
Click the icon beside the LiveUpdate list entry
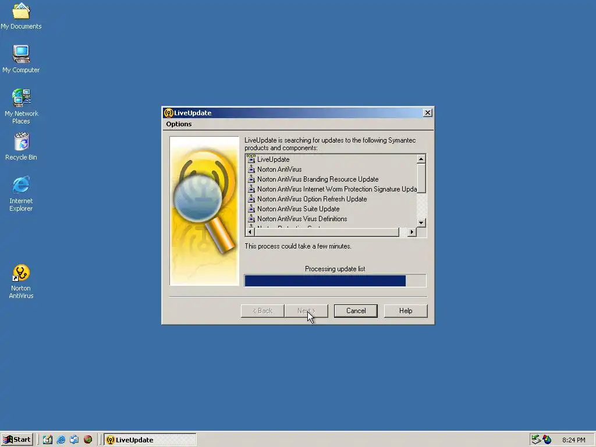tap(251, 159)
